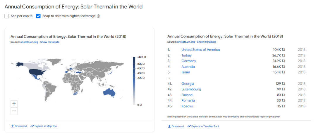Open Germany in the ranking list
Viewport: 316px width, 139px height.
(x=189, y=61)
